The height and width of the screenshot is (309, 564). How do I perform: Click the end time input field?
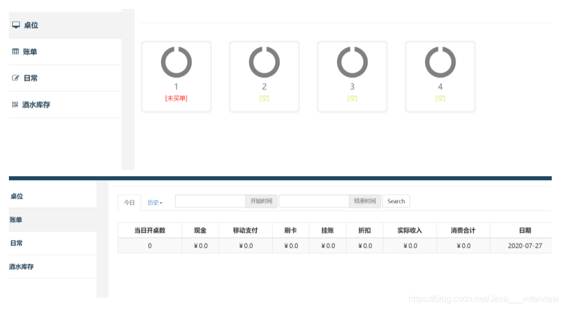point(314,201)
